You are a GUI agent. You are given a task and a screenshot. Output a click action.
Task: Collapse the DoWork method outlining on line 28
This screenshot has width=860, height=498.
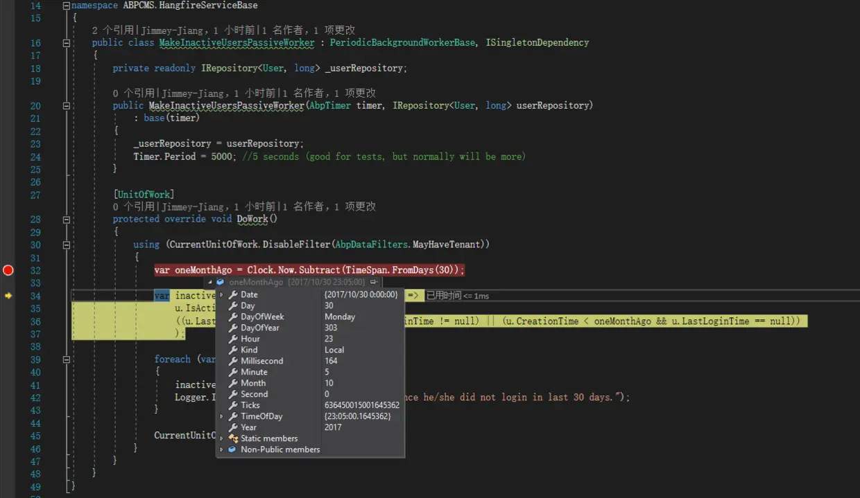tap(67, 220)
